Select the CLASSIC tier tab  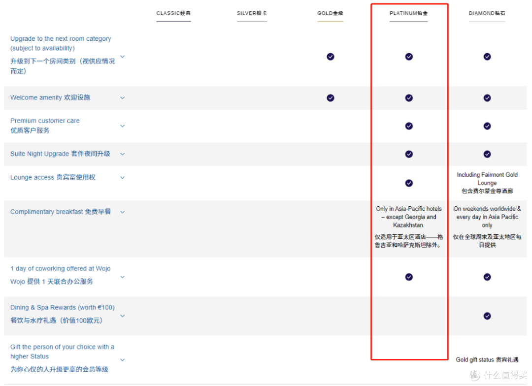point(173,13)
